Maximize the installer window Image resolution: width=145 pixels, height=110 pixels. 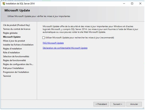[x=132, y=4]
